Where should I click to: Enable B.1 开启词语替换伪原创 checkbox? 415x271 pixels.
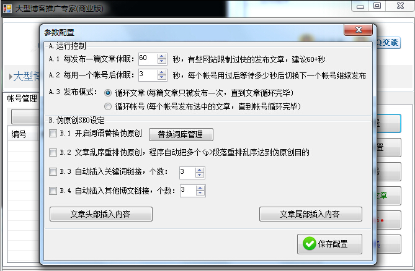53,133
